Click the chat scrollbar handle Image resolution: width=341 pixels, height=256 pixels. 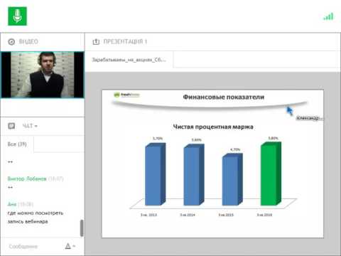pyautogui.click(x=82, y=228)
